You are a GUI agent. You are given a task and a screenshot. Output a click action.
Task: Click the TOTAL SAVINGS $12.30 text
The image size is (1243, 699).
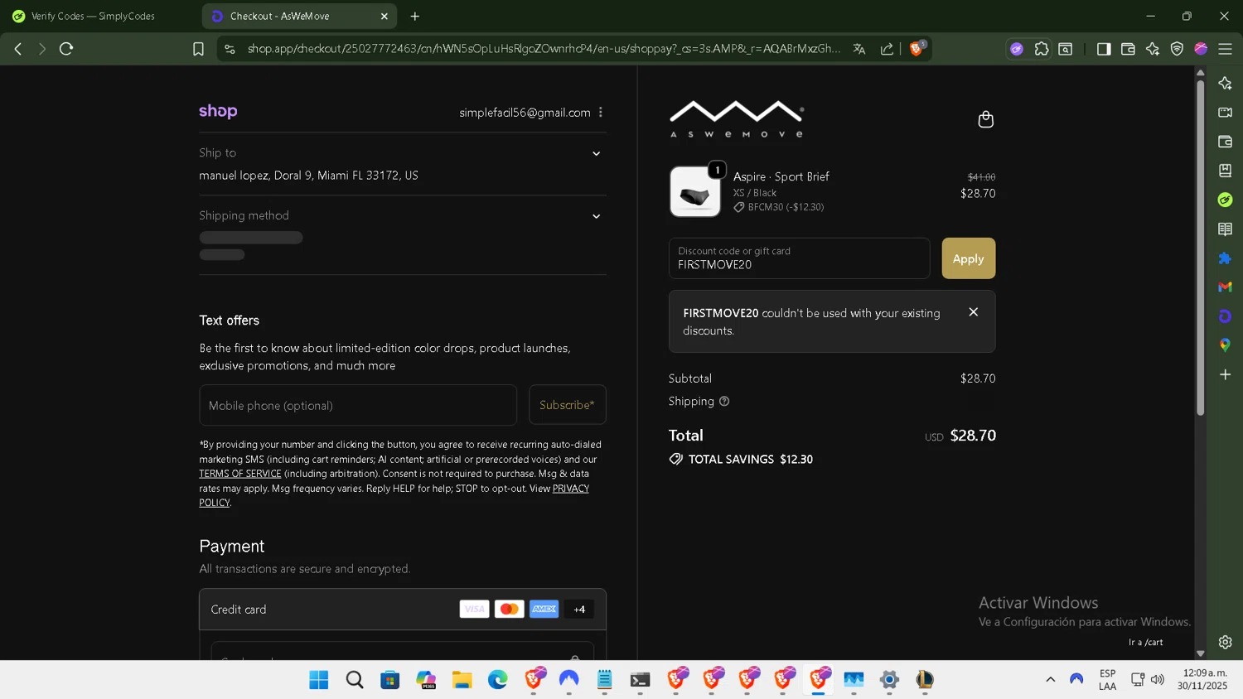coord(751,459)
